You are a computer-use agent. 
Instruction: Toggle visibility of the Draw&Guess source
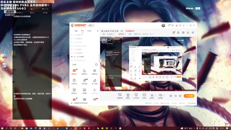tap(72, 60)
